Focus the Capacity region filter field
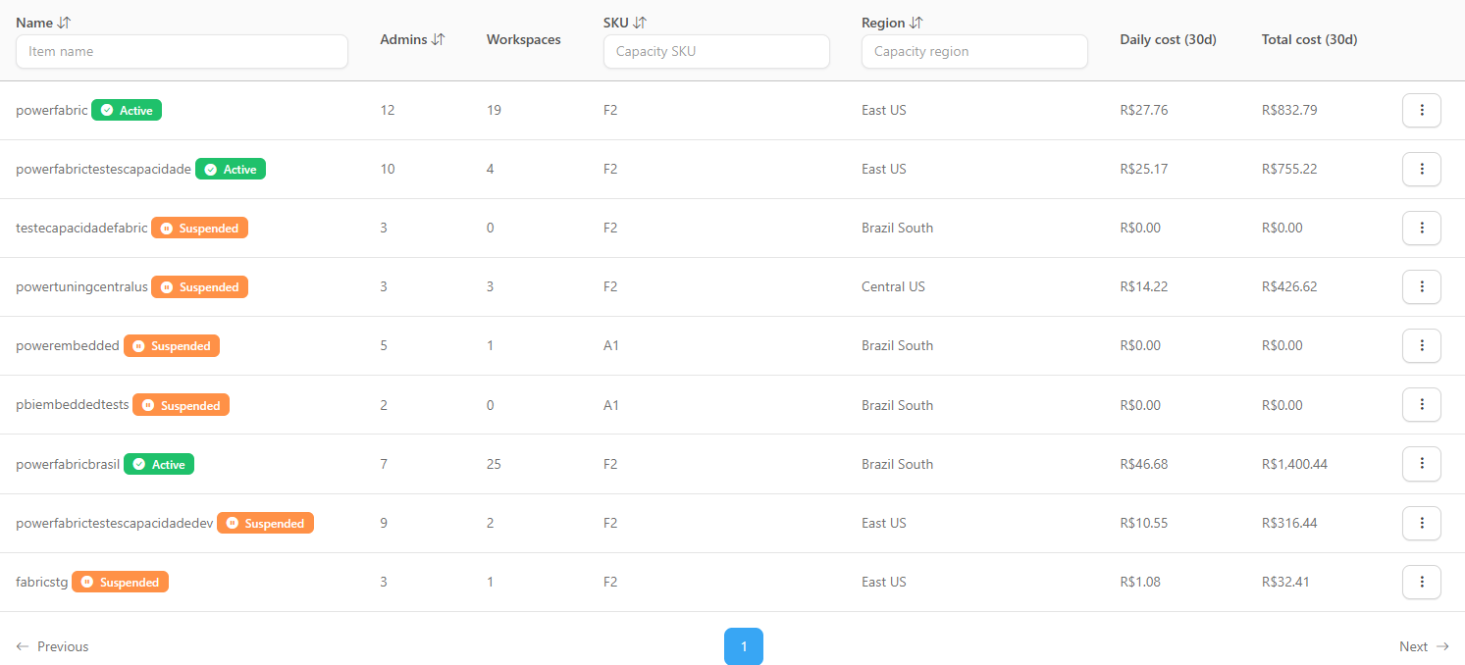The height and width of the screenshot is (665, 1465). (x=974, y=51)
